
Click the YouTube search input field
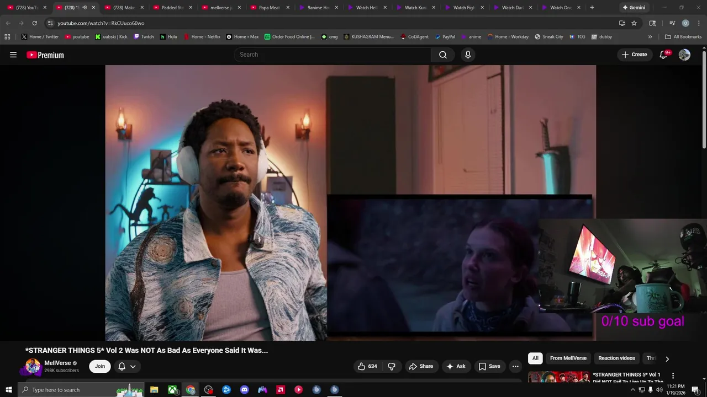333,55
